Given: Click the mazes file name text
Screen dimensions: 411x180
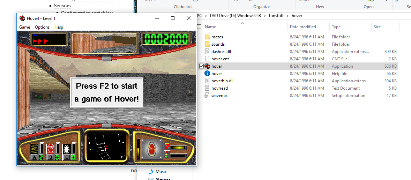Looking at the screenshot, I should click(x=217, y=37).
